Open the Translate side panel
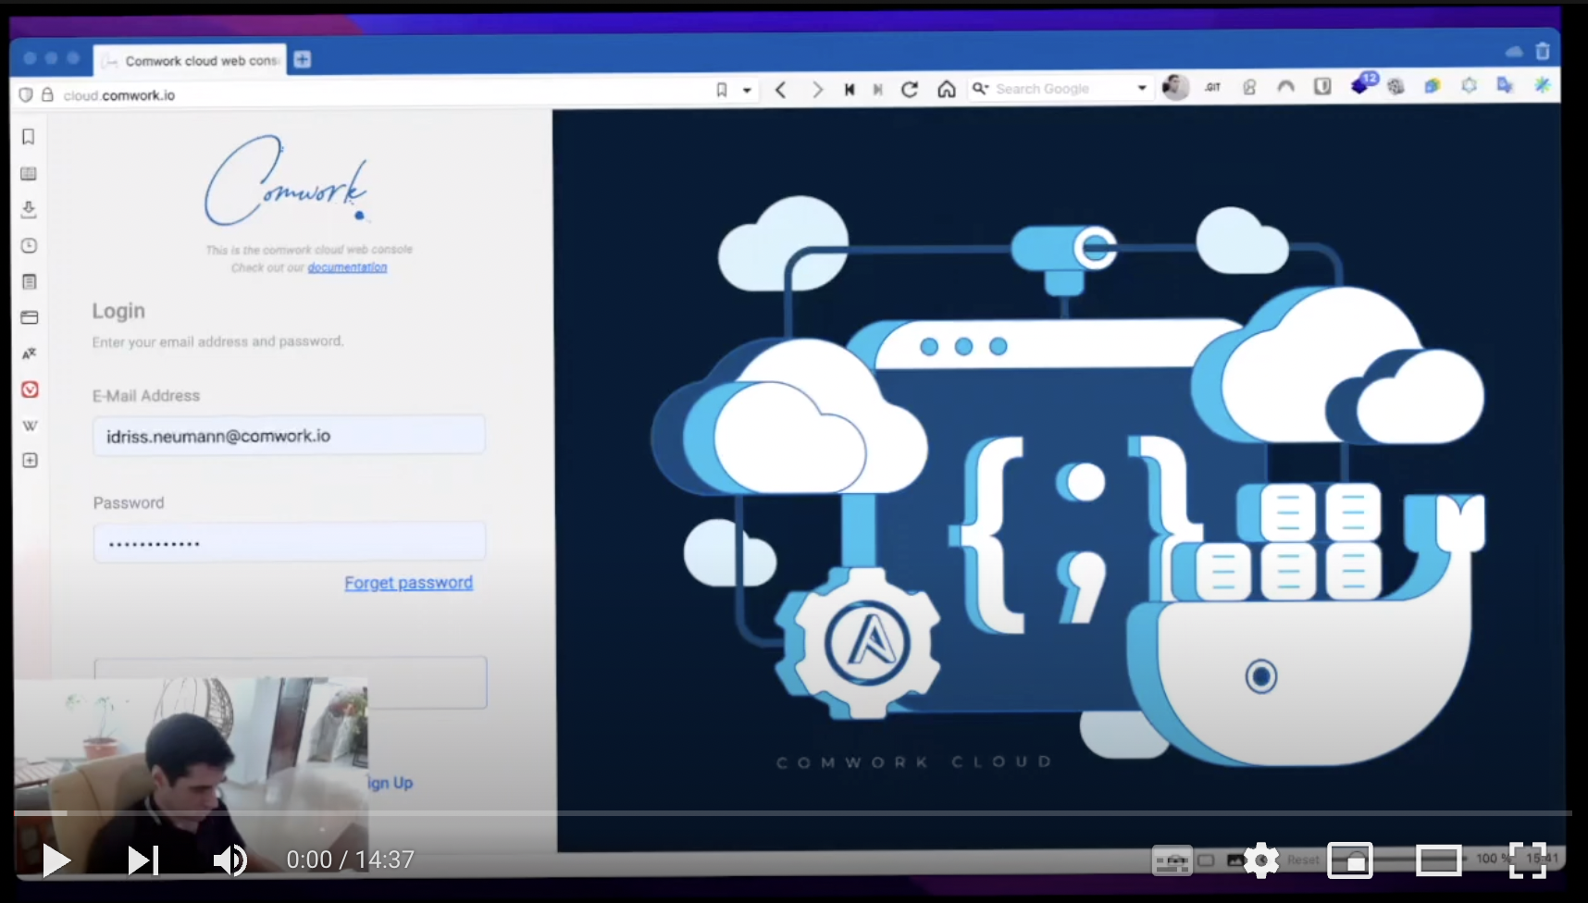This screenshot has width=1588, height=903. 29,353
